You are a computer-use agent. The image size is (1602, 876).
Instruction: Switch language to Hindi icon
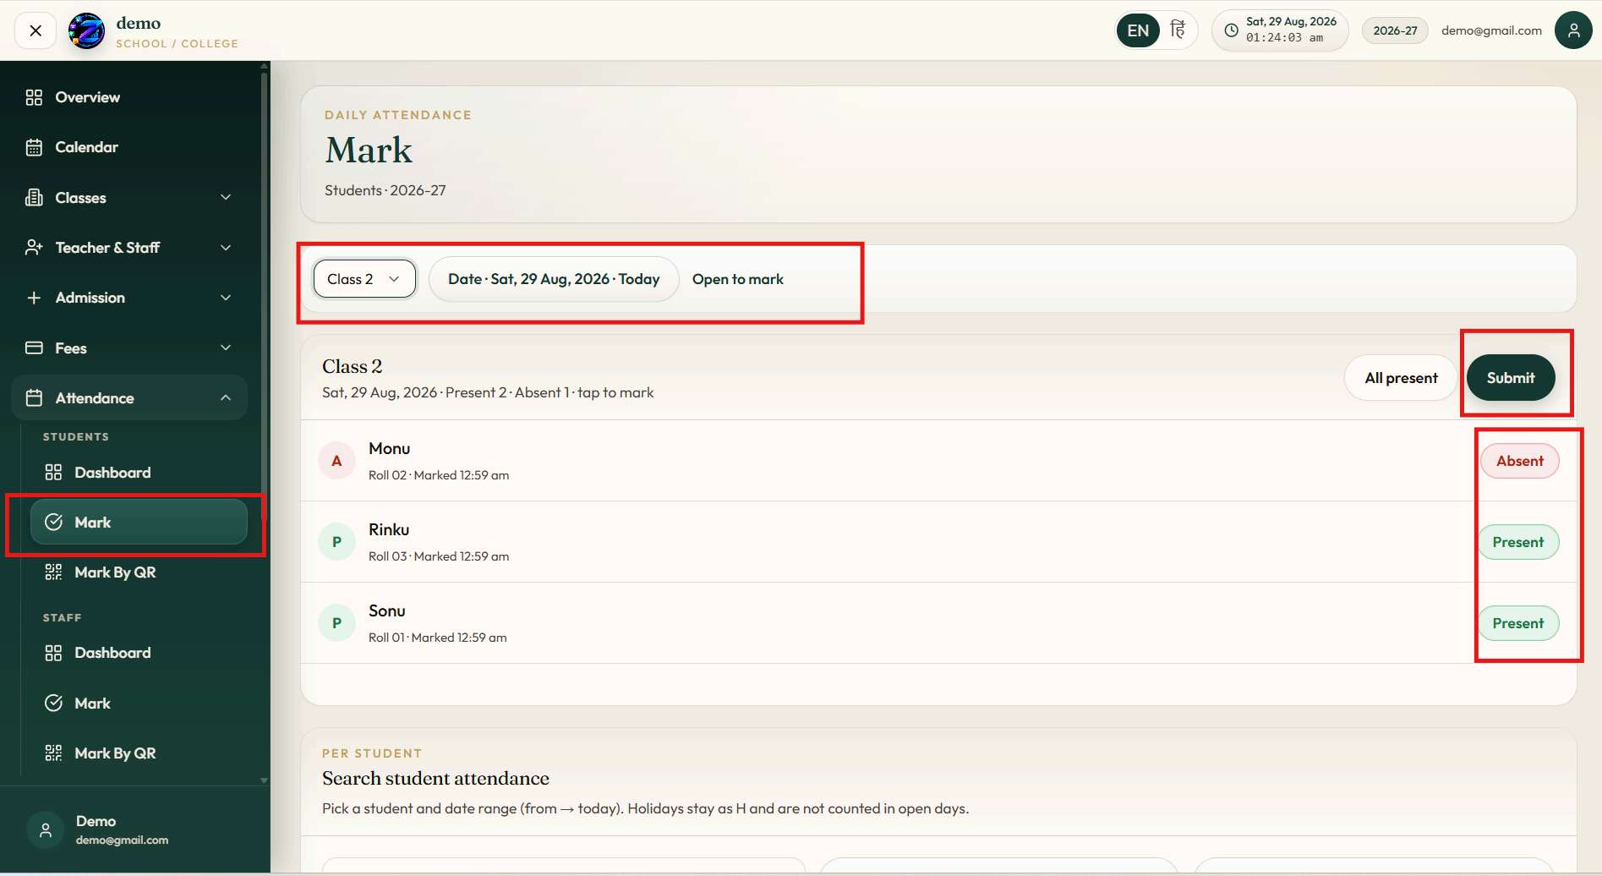click(x=1178, y=30)
